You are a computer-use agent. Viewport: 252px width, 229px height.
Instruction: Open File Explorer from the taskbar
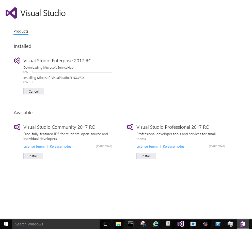point(118,224)
